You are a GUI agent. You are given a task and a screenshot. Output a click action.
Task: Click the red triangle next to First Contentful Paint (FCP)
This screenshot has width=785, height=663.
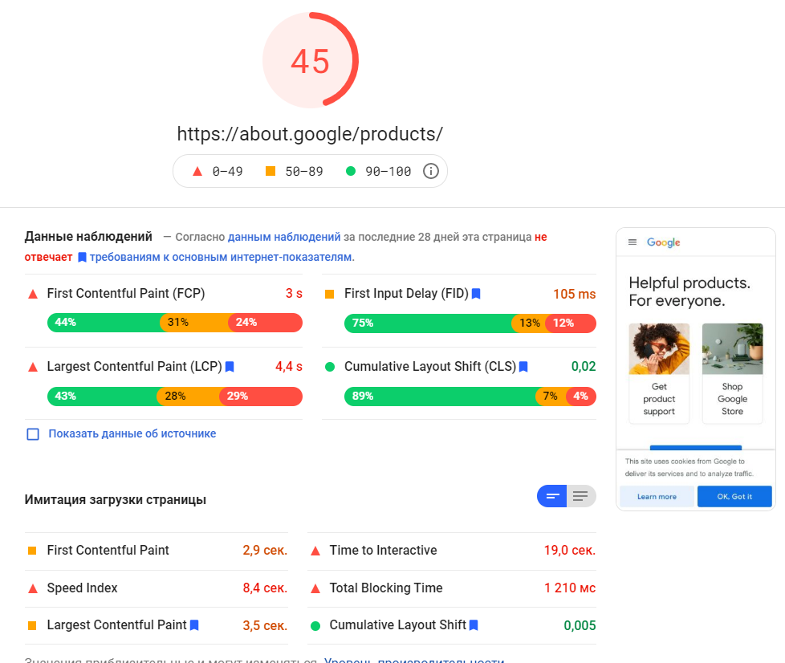coord(33,294)
